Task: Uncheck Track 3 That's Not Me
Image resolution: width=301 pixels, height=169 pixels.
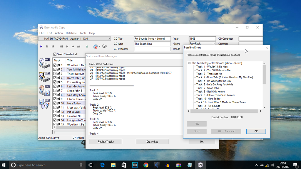Action: (x=55, y=74)
